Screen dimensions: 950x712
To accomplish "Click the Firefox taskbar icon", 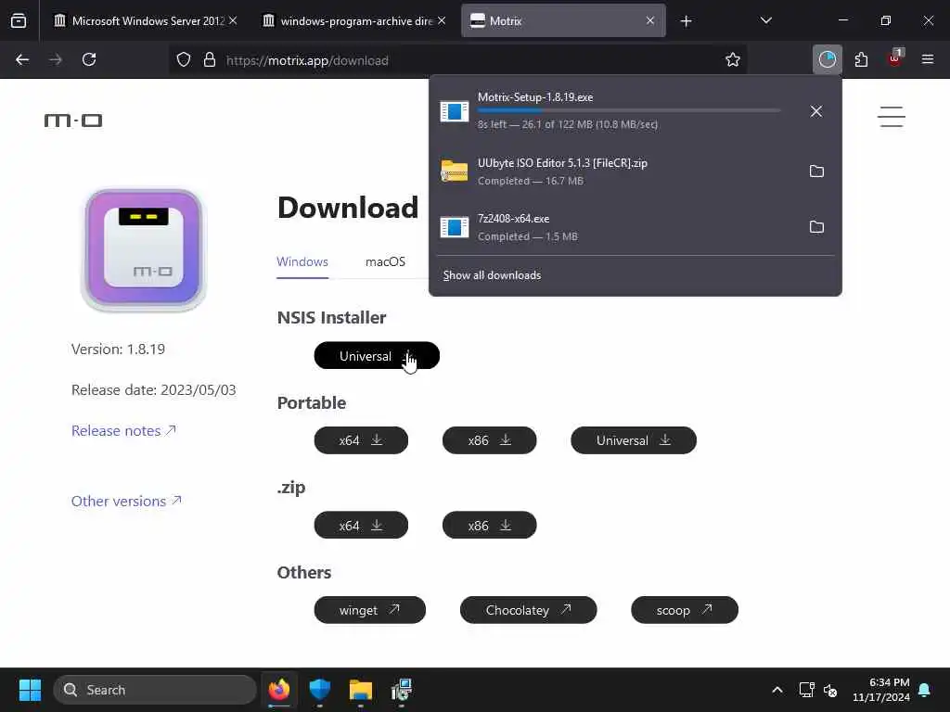I will [x=279, y=690].
